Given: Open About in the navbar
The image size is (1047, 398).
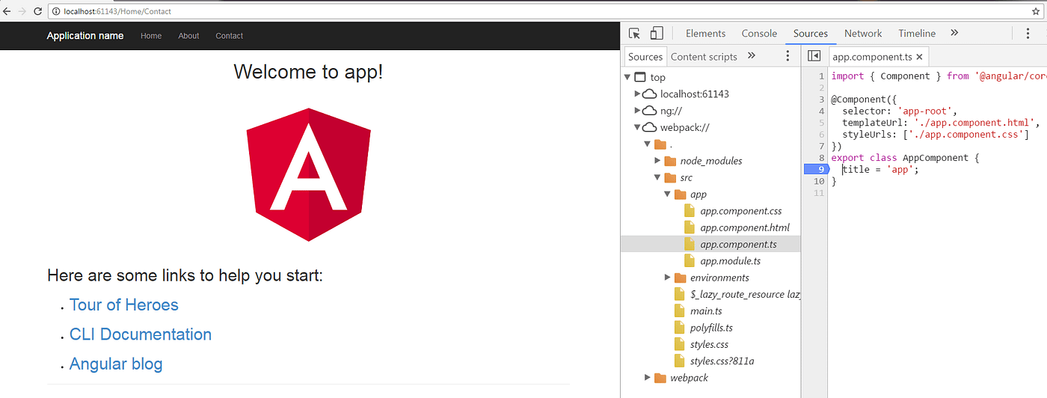Looking at the screenshot, I should 188,36.
